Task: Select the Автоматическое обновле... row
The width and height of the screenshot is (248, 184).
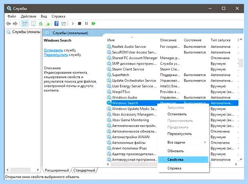Action: pos(132,131)
